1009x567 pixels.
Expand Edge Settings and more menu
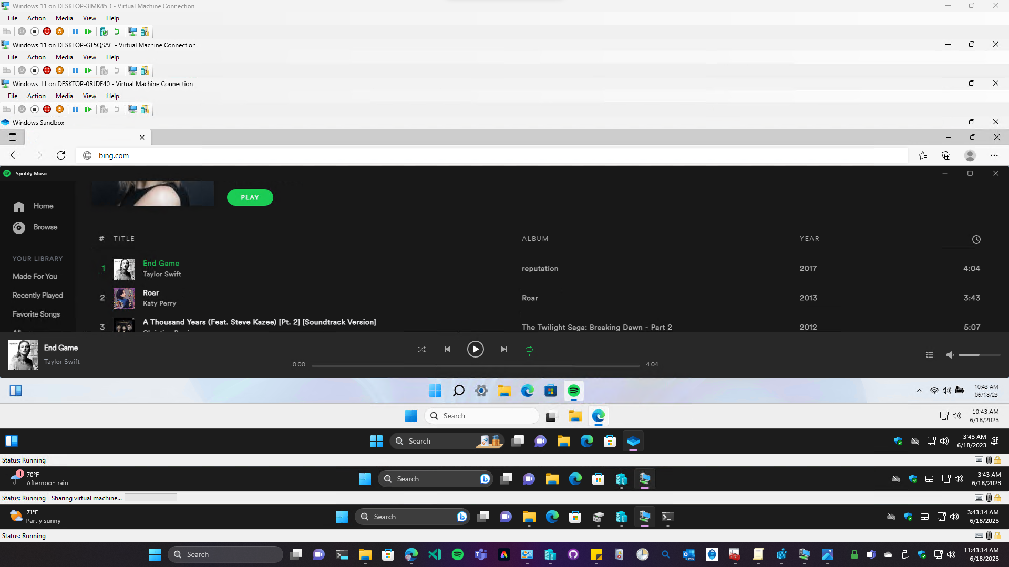994,155
